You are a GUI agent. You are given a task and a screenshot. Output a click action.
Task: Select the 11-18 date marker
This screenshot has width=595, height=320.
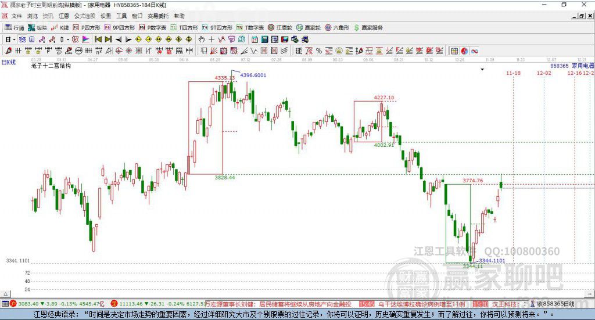pos(513,73)
